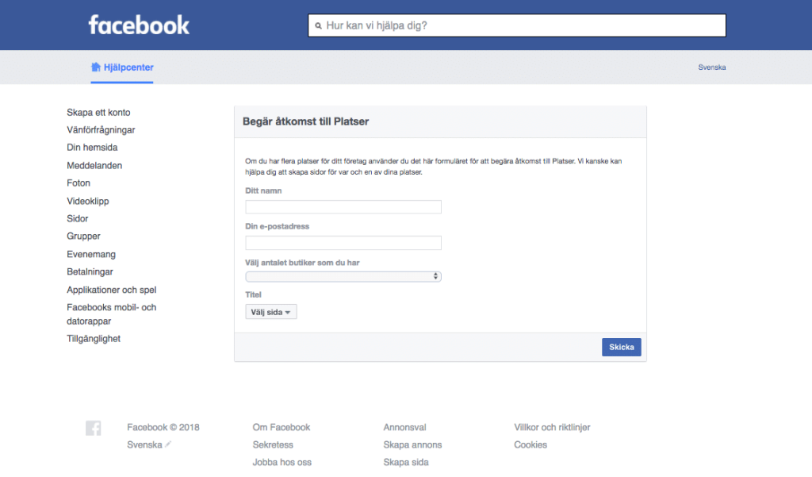Select the Hjälpcenter icon
812x477 pixels.
(94, 67)
